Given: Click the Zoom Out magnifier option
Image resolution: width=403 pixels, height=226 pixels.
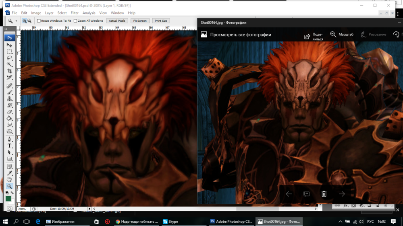Looking at the screenshot, I should [x=29, y=21].
